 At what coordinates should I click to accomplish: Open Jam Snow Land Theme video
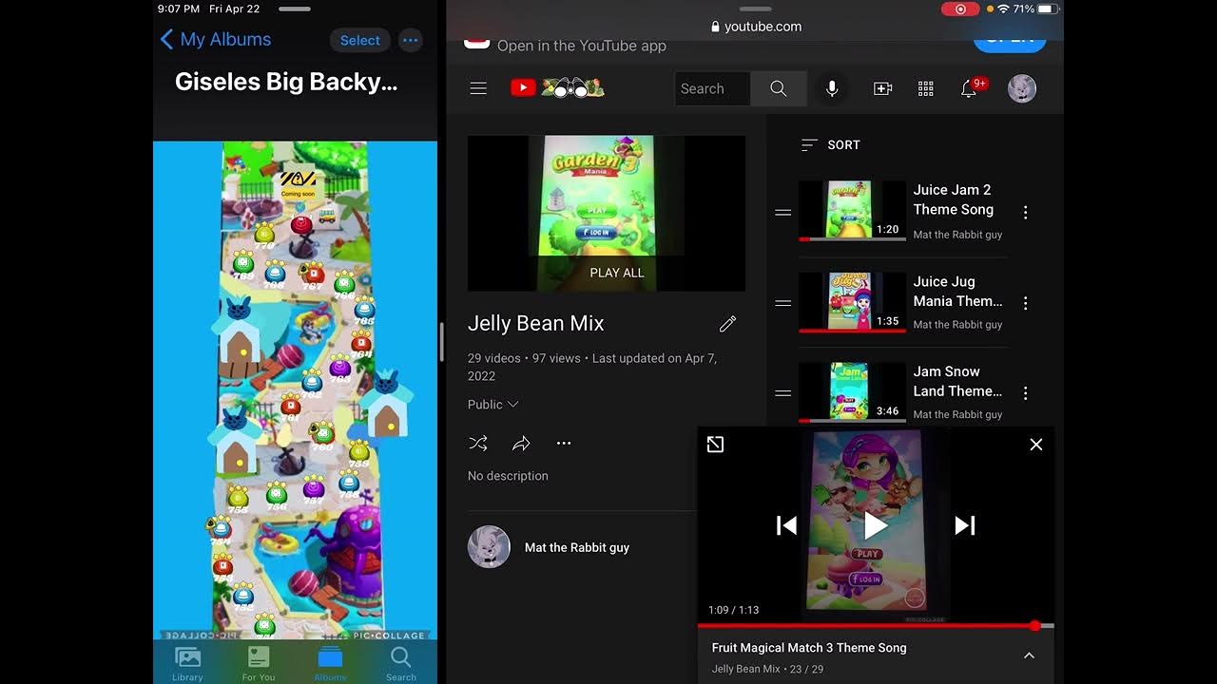tap(958, 381)
